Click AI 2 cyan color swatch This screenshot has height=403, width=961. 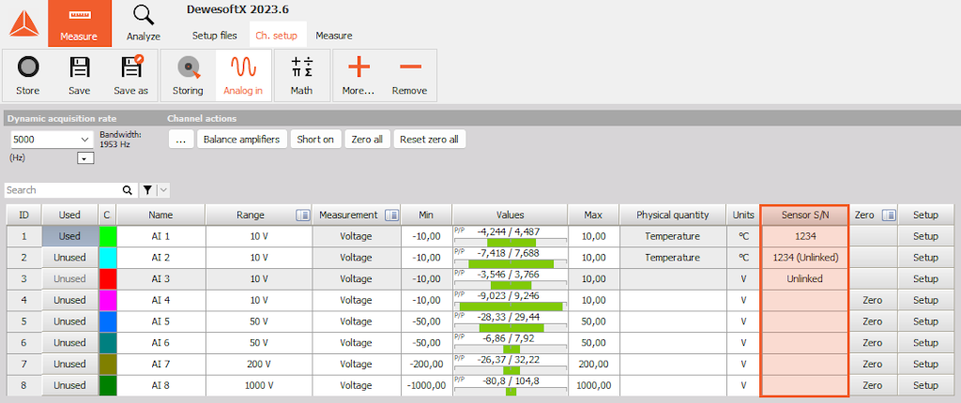(x=107, y=258)
